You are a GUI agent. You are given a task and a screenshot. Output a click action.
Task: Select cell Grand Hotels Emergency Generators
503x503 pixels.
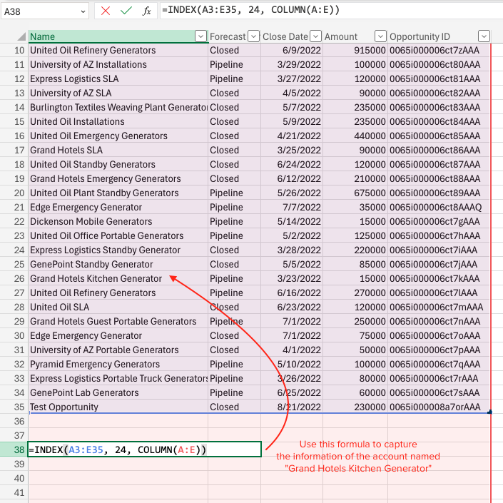118,178
